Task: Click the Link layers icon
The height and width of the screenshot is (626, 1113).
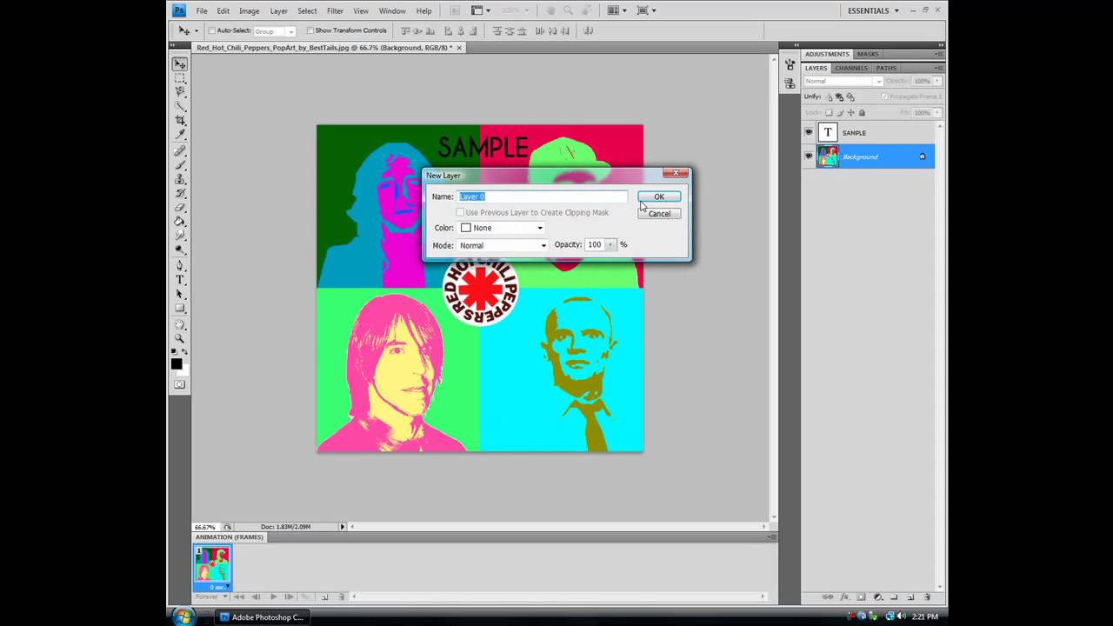Action: [x=828, y=597]
